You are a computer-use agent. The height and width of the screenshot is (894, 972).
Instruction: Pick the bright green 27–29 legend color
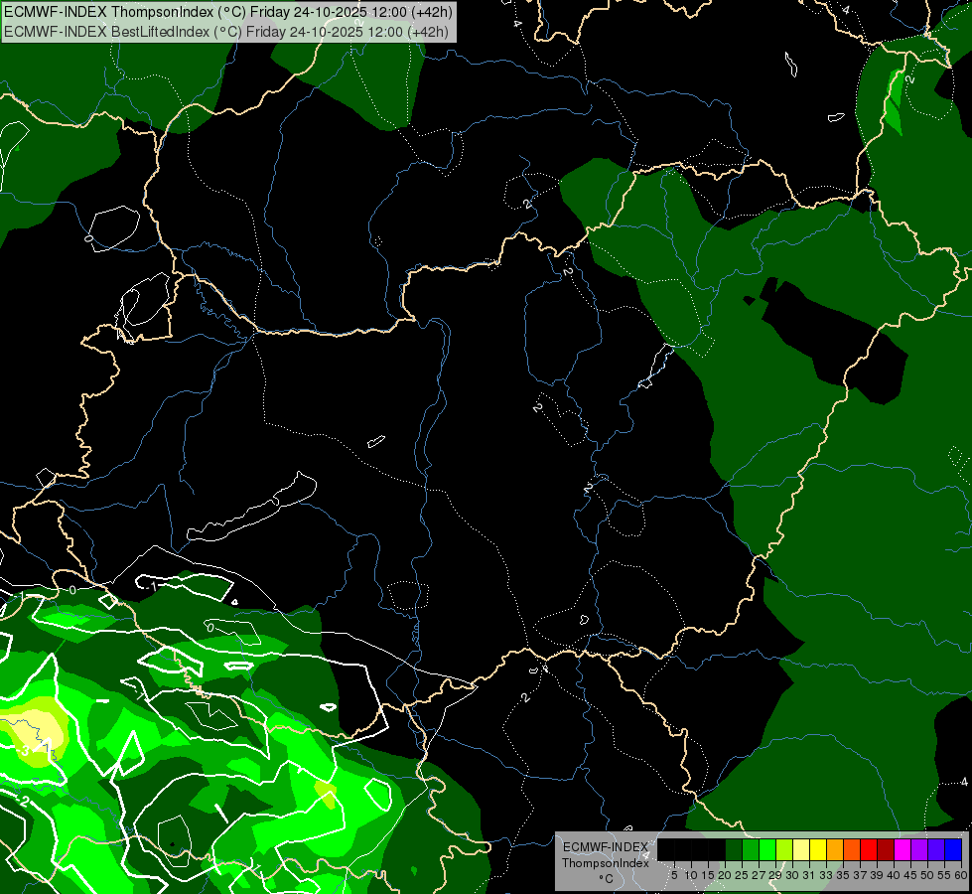[766, 849]
